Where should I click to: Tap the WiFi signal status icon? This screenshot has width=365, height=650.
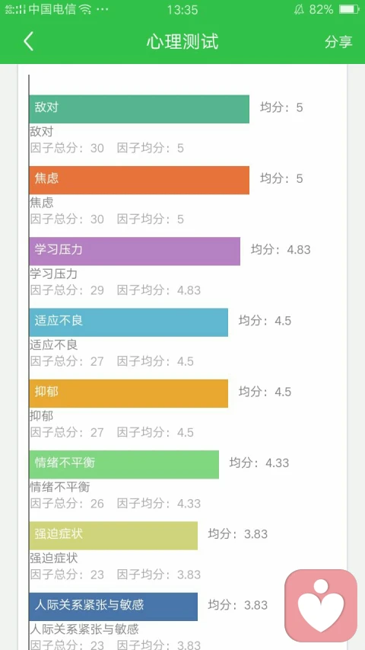coord(85,9)
